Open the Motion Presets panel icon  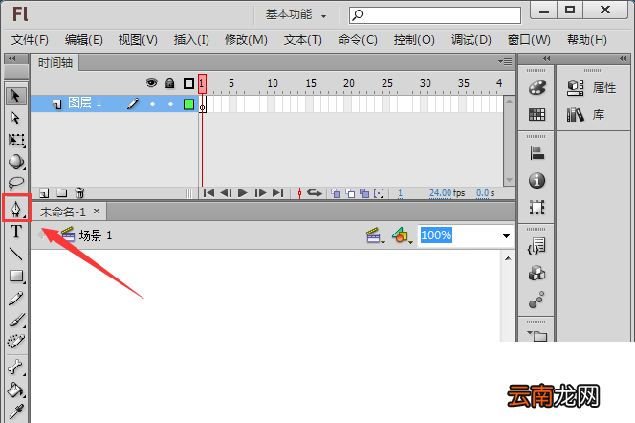point(536,300)
